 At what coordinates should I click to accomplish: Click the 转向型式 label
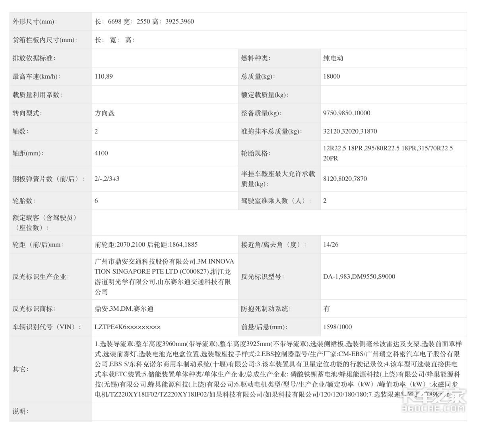point(27,113)
